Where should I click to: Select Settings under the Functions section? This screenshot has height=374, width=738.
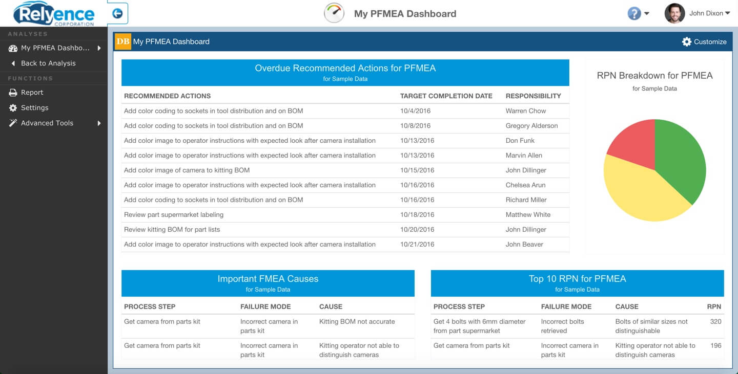point(35,108)
